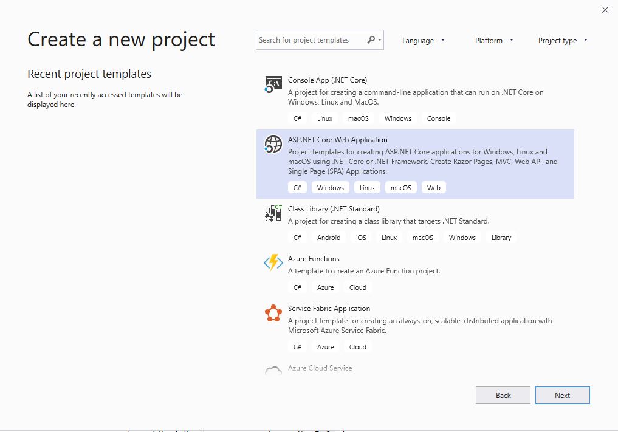Viewport: 618px width, 432px height.
Task: Click the macOS tag under Console App
Action: click(359, 118)
